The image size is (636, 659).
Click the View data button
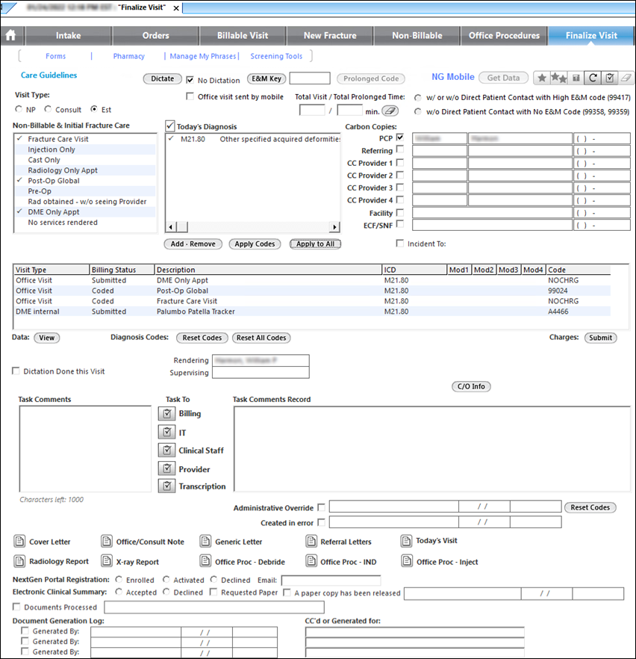(46, 338)
